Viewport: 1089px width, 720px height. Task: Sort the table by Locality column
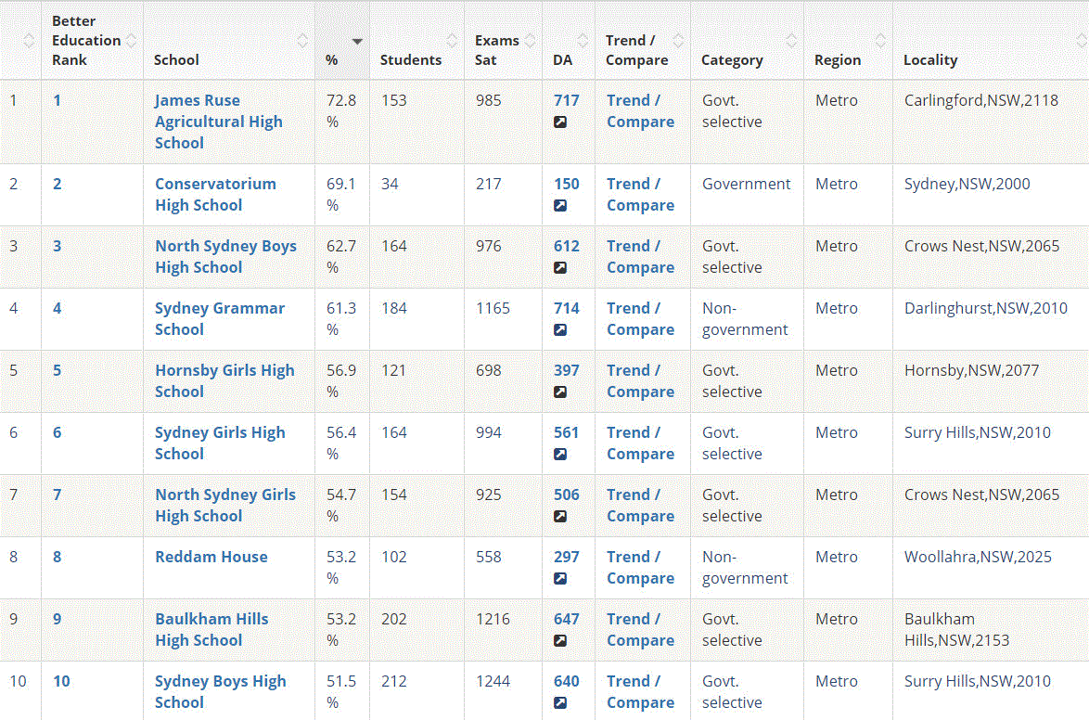[1081, 41]
